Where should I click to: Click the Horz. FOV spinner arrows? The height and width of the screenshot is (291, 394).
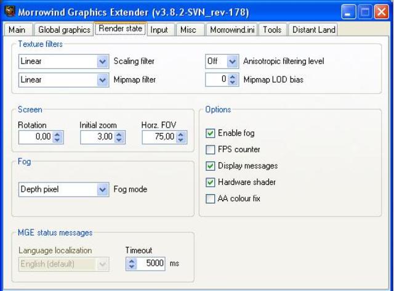tap(181, 138)
